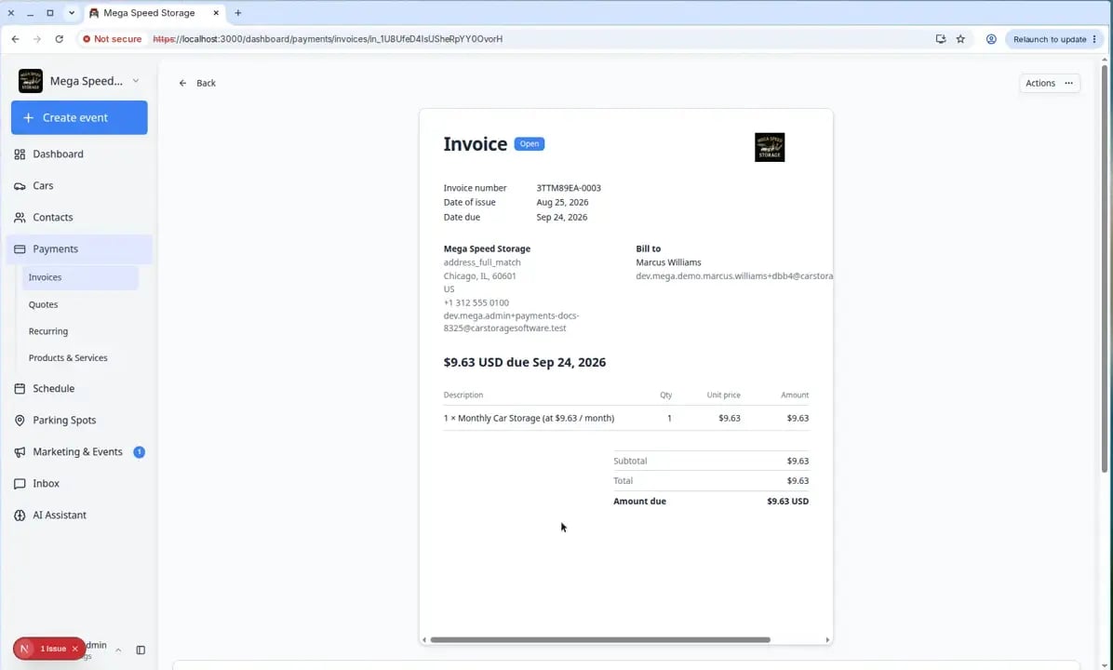This screenshot has width=1113, height=670.
Task: Click the Parking Spots pin icon
Action: click(x=20, y=421)
